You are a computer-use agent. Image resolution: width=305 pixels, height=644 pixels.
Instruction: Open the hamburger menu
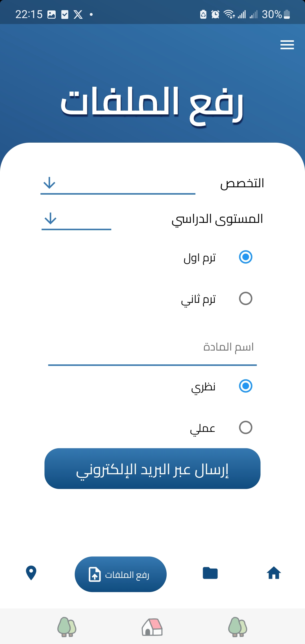pos(287,45)
